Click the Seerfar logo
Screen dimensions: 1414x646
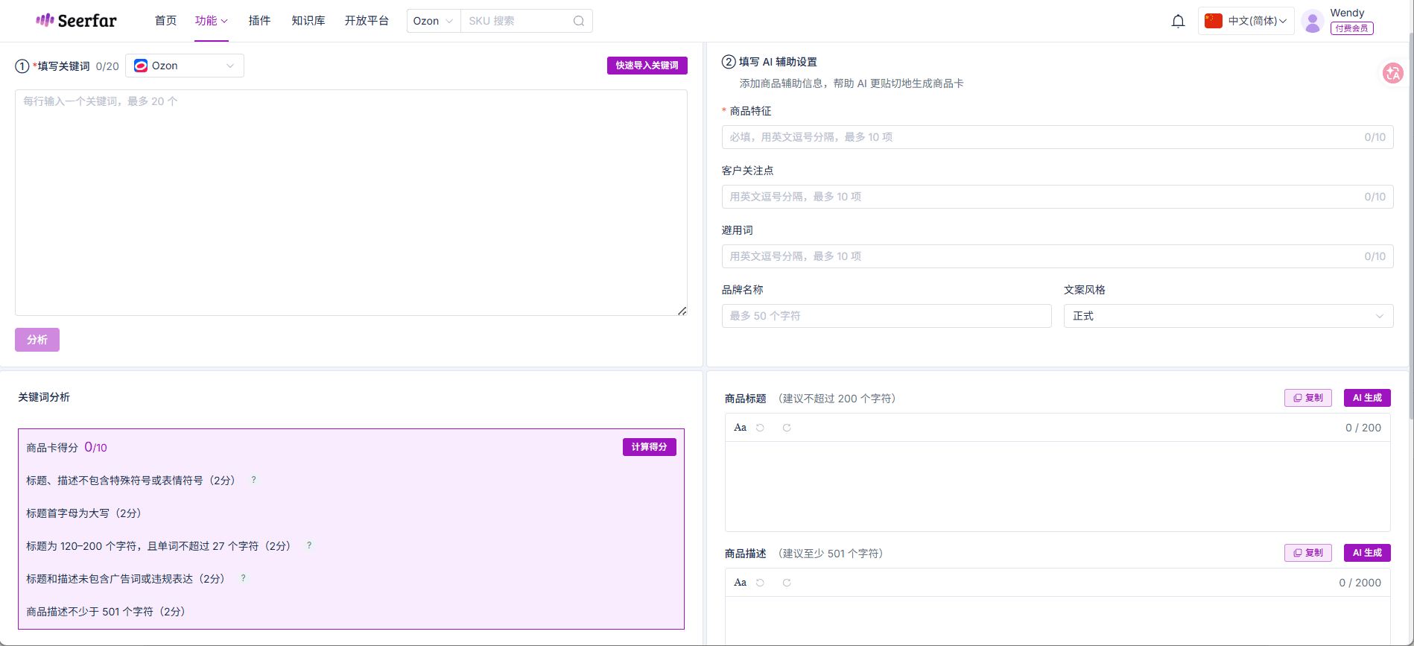(76, 20)
